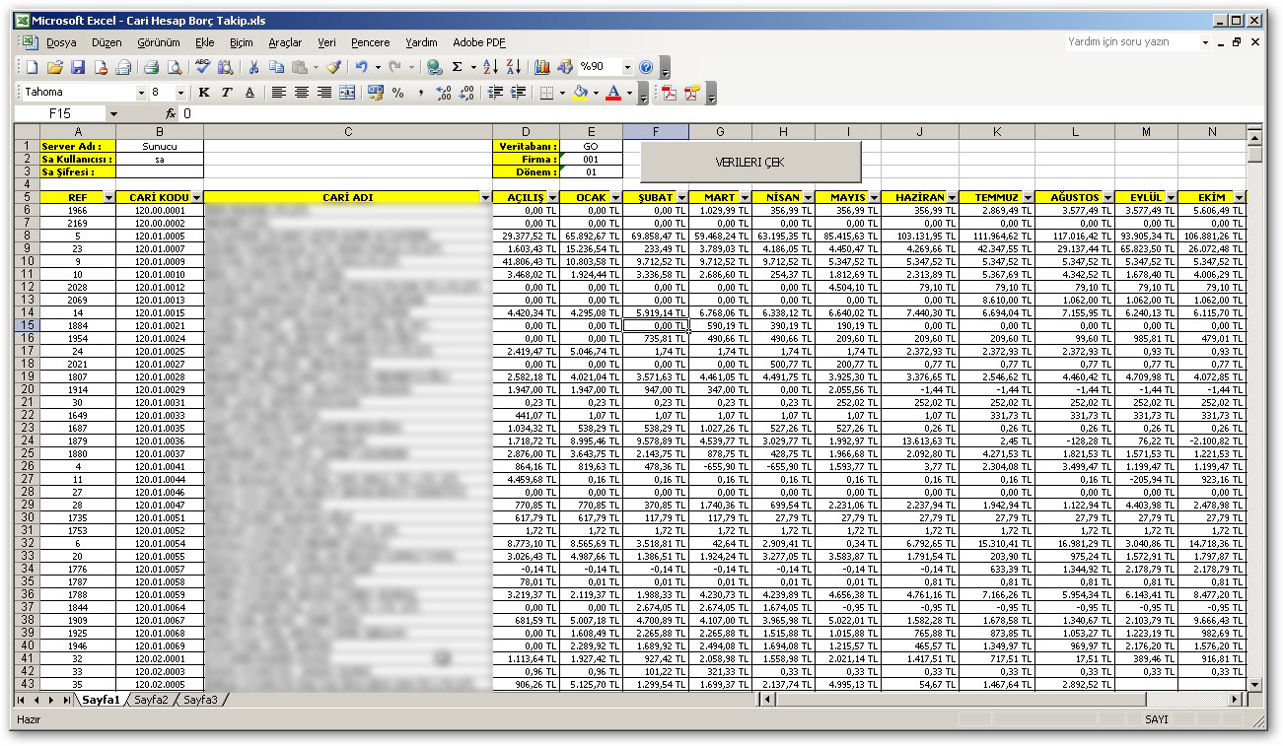Go to the next sheet with the tab scroll arrow
The height and width of the screenshot is (746, 1283).
[53, 700]
